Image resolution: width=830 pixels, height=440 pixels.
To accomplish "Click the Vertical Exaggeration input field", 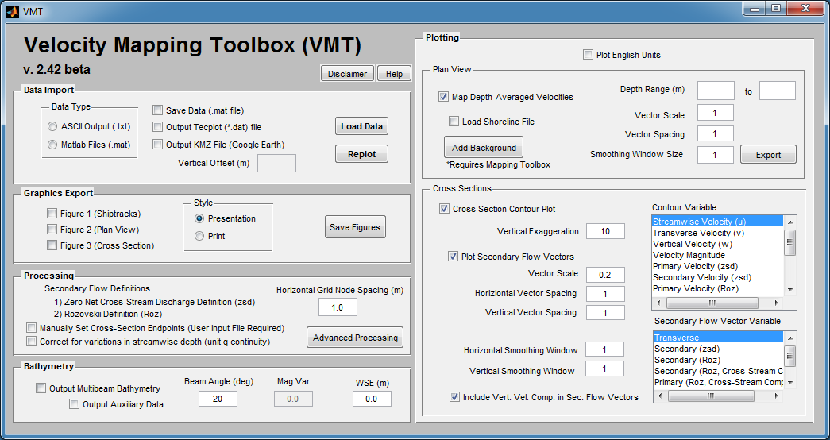I will 605,231.
